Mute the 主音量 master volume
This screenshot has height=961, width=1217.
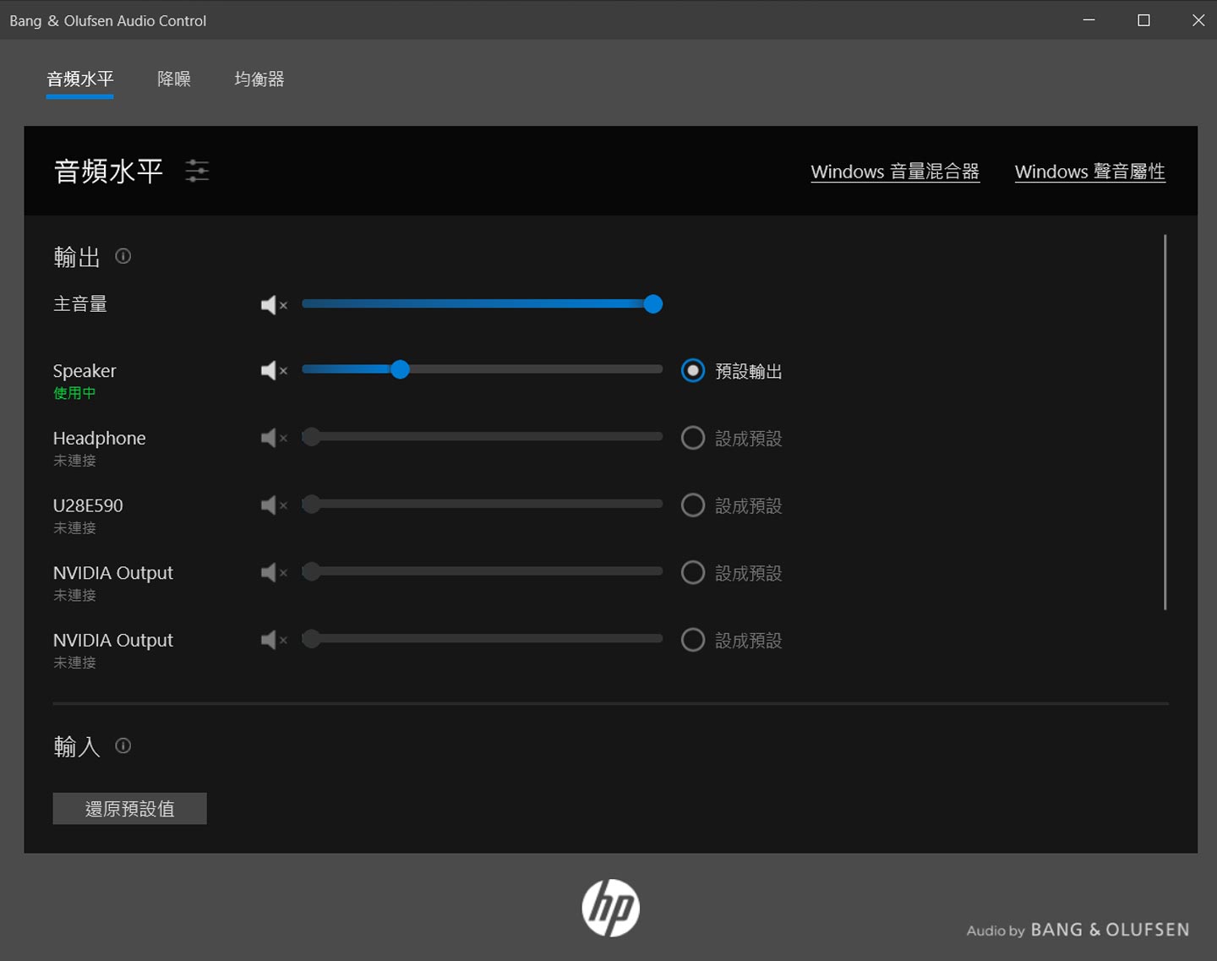272,304
